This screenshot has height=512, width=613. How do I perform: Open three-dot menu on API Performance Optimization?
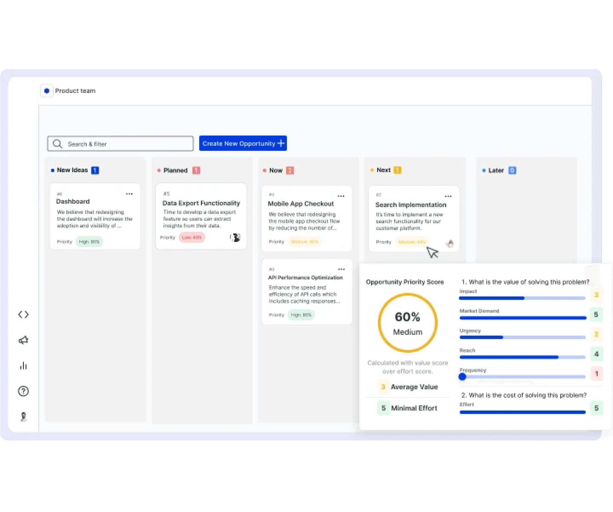point(341,269)
